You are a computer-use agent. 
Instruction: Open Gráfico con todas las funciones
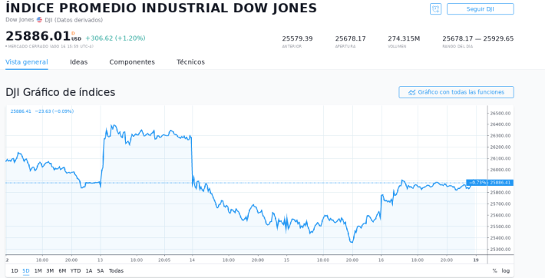(456, 92)
